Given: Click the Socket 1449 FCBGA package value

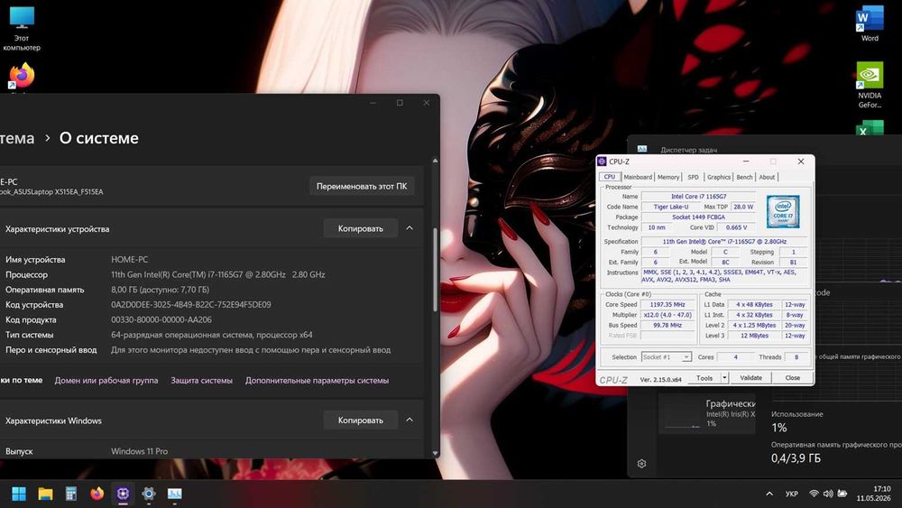Looking at the screenshot, I should tap(698, 217).
